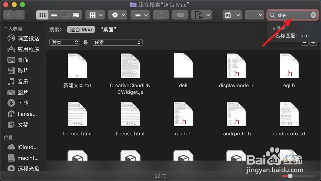Switch to list view
Image resolution: width=321 pixels, height=181 pixels.
click(x=54, y=15)
